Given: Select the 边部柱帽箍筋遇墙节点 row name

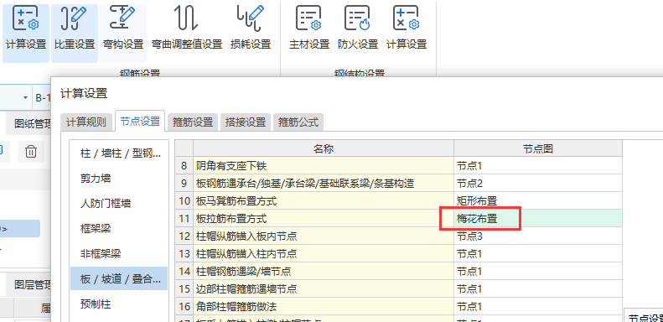Looking at the screenshot, I should pyautogui.click(x=324, y=288).
